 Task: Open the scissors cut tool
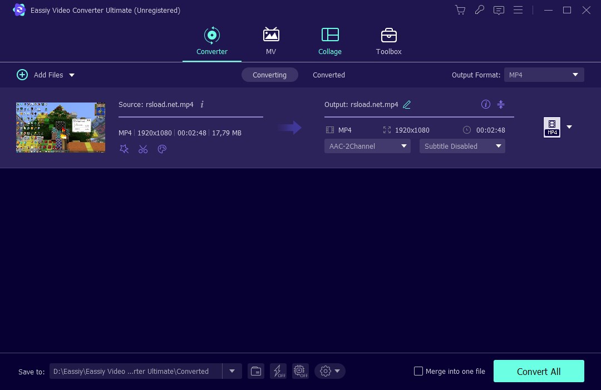point(143,149)
